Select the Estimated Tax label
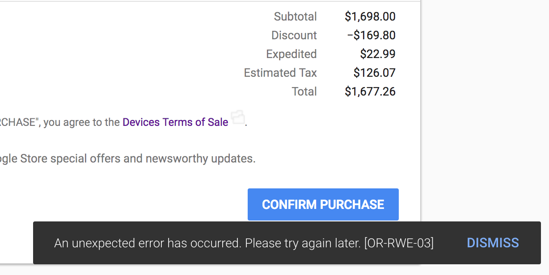Image resolution: width=549 pixels, height=275 pixels. (x=280, y=73)
